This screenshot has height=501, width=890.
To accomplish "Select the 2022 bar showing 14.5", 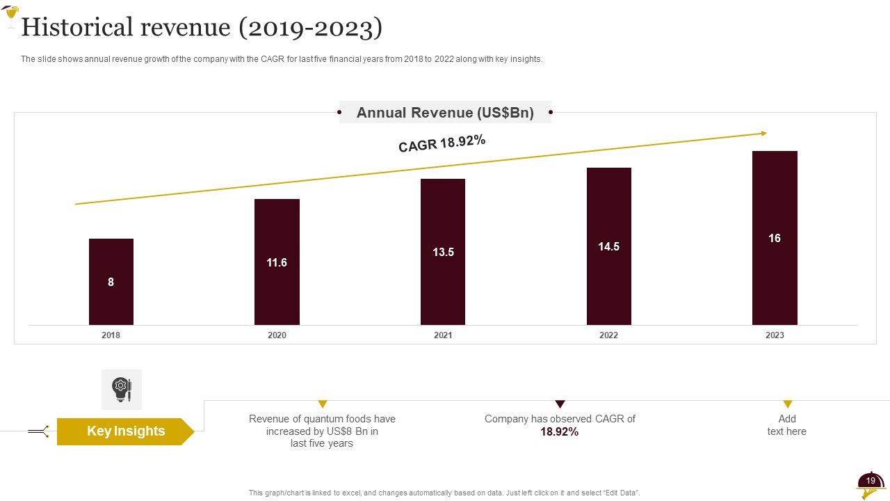I will point(609,246).
